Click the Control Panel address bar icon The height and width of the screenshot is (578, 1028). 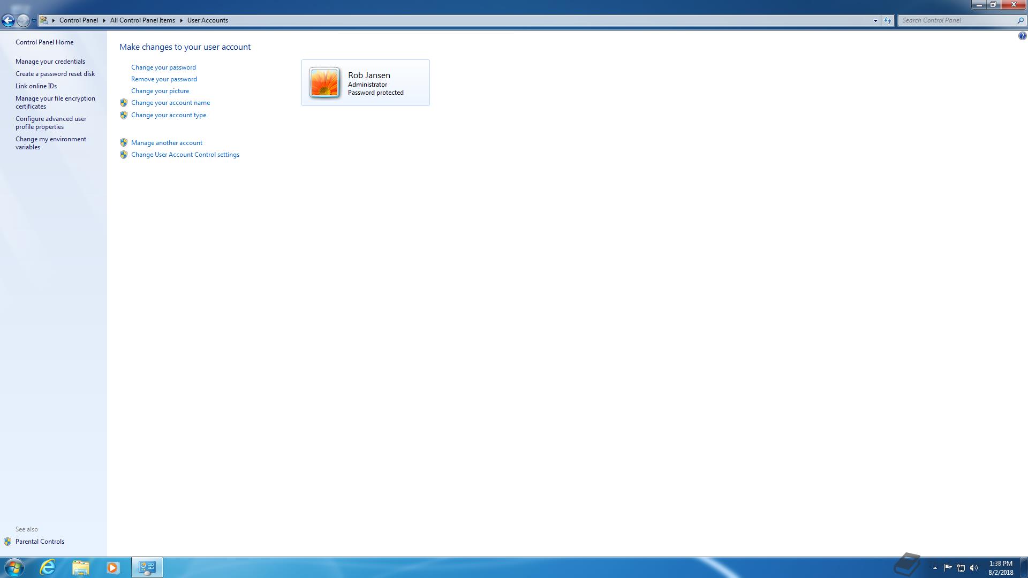(44, 20)
